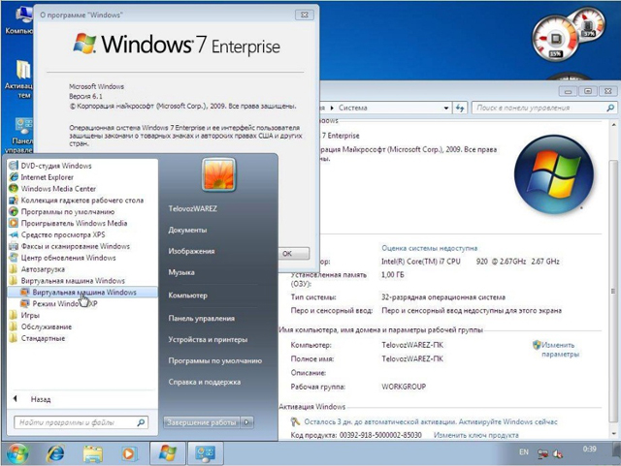Click the refresh button in System window
Screen dimensions: 621x466
coord(460,108)
